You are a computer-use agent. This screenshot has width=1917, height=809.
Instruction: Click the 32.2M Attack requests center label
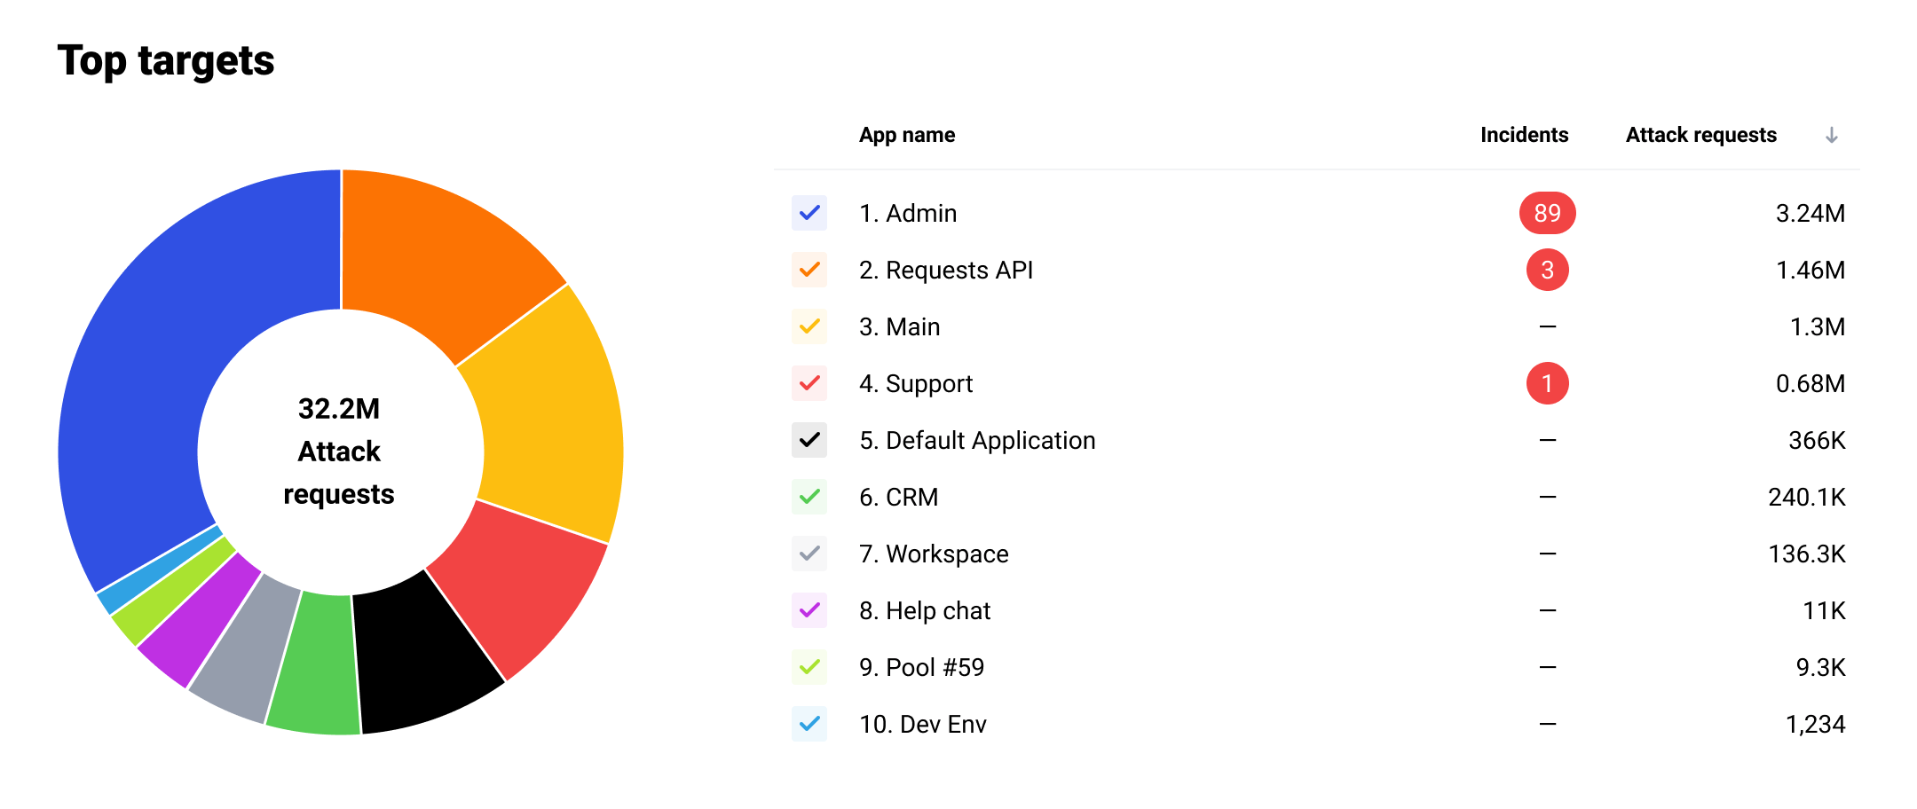[339, 451]
